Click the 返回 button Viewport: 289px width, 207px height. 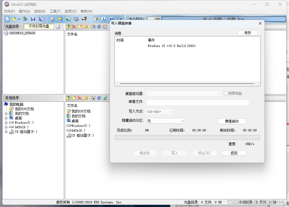pyautogui.click(x=234, y=153)
